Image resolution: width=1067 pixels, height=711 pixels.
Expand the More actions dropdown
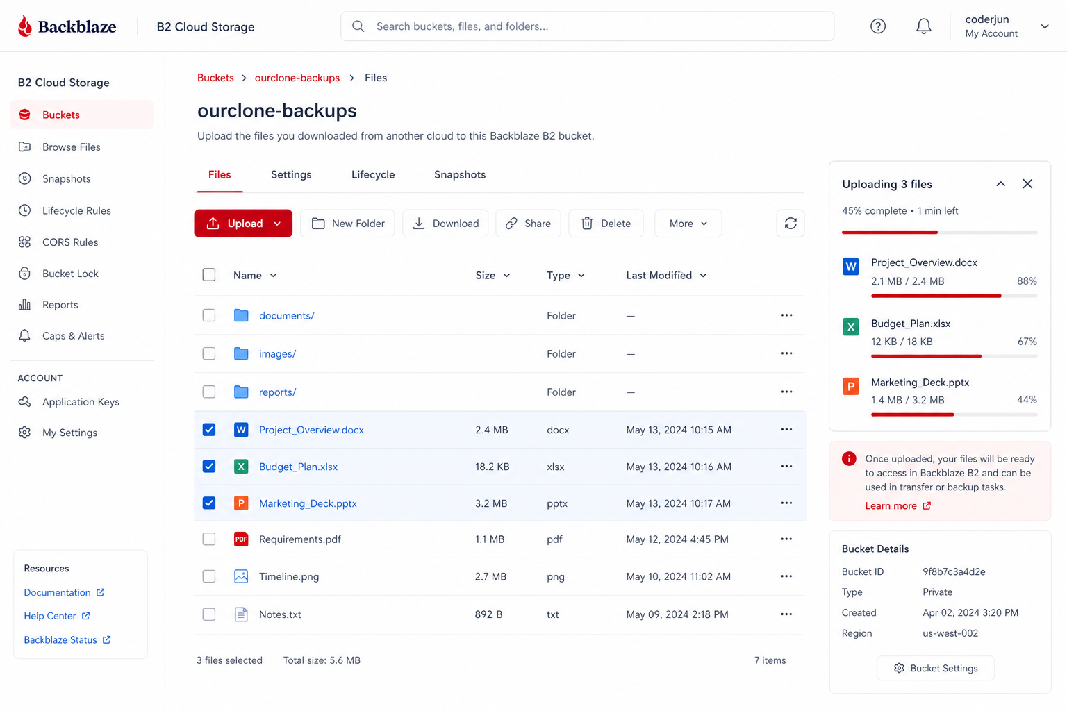coord(688,224)
